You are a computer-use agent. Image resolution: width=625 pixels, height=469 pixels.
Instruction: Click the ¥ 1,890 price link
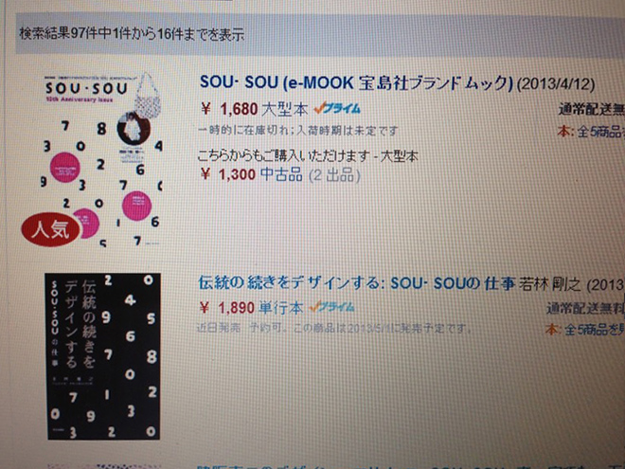[x=227, y=308]
